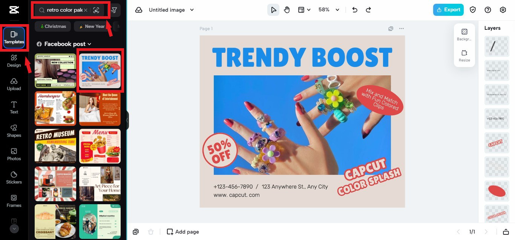Image resolution: width=515 pixels, height=240 pixels.
Task: Open the layout view dropdown
Action: 304,10
